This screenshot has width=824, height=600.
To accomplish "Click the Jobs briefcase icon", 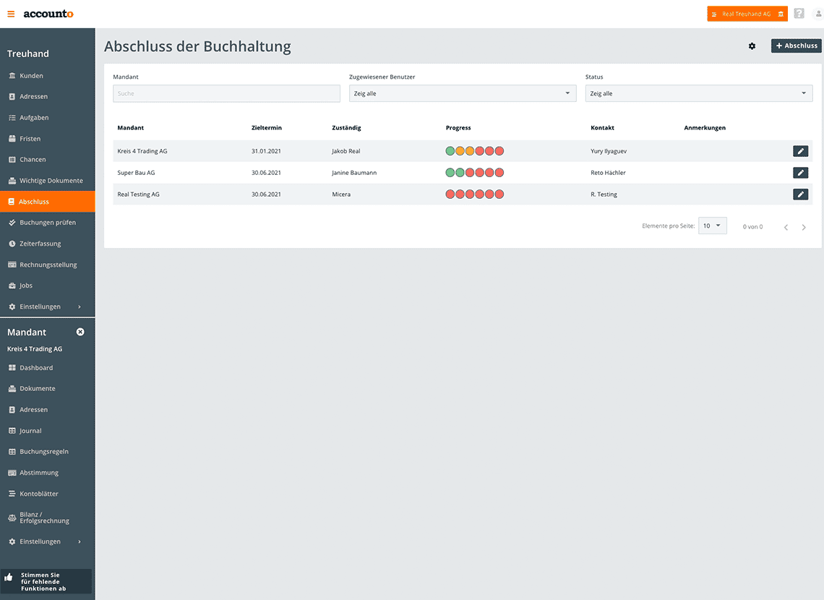I will point(12,286).
